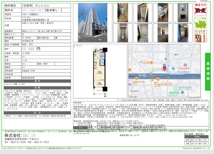Click the 条件 section header
The height and width of the screenshot is (154, 214).
[x=37, y=113]
